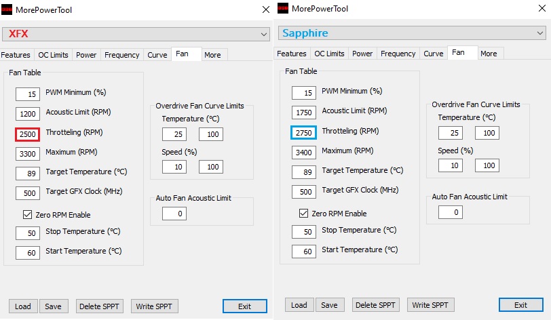Click Start Temperature field in XFX window
This screenshot has height=320, width=551.
tap(28, 253)
